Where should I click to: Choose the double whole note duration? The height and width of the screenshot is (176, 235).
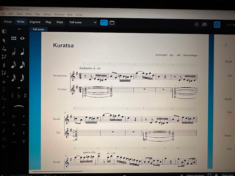click(13, 38)
